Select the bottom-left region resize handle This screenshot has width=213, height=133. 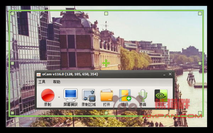(12, 113)
